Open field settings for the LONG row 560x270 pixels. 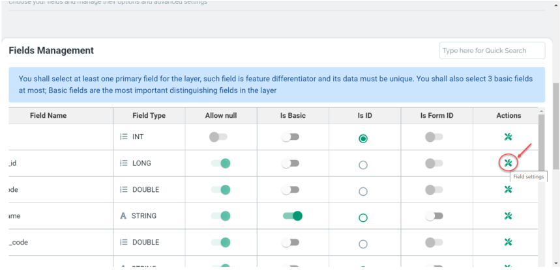tap(508, 163)
